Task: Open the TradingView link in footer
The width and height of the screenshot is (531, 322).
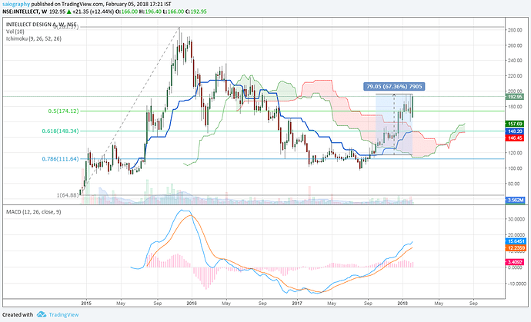Action: (x=64, y=314)
